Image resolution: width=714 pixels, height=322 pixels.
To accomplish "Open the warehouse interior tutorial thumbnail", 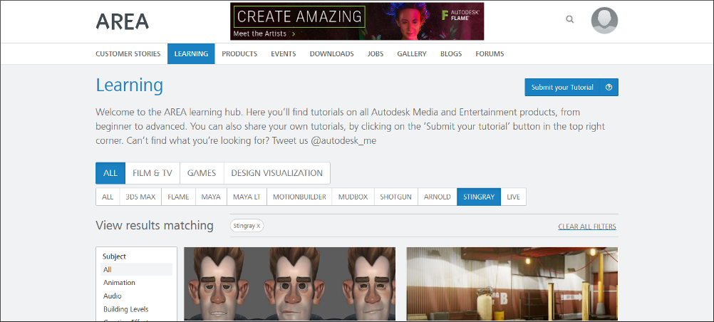I will [x=512, y=284].
